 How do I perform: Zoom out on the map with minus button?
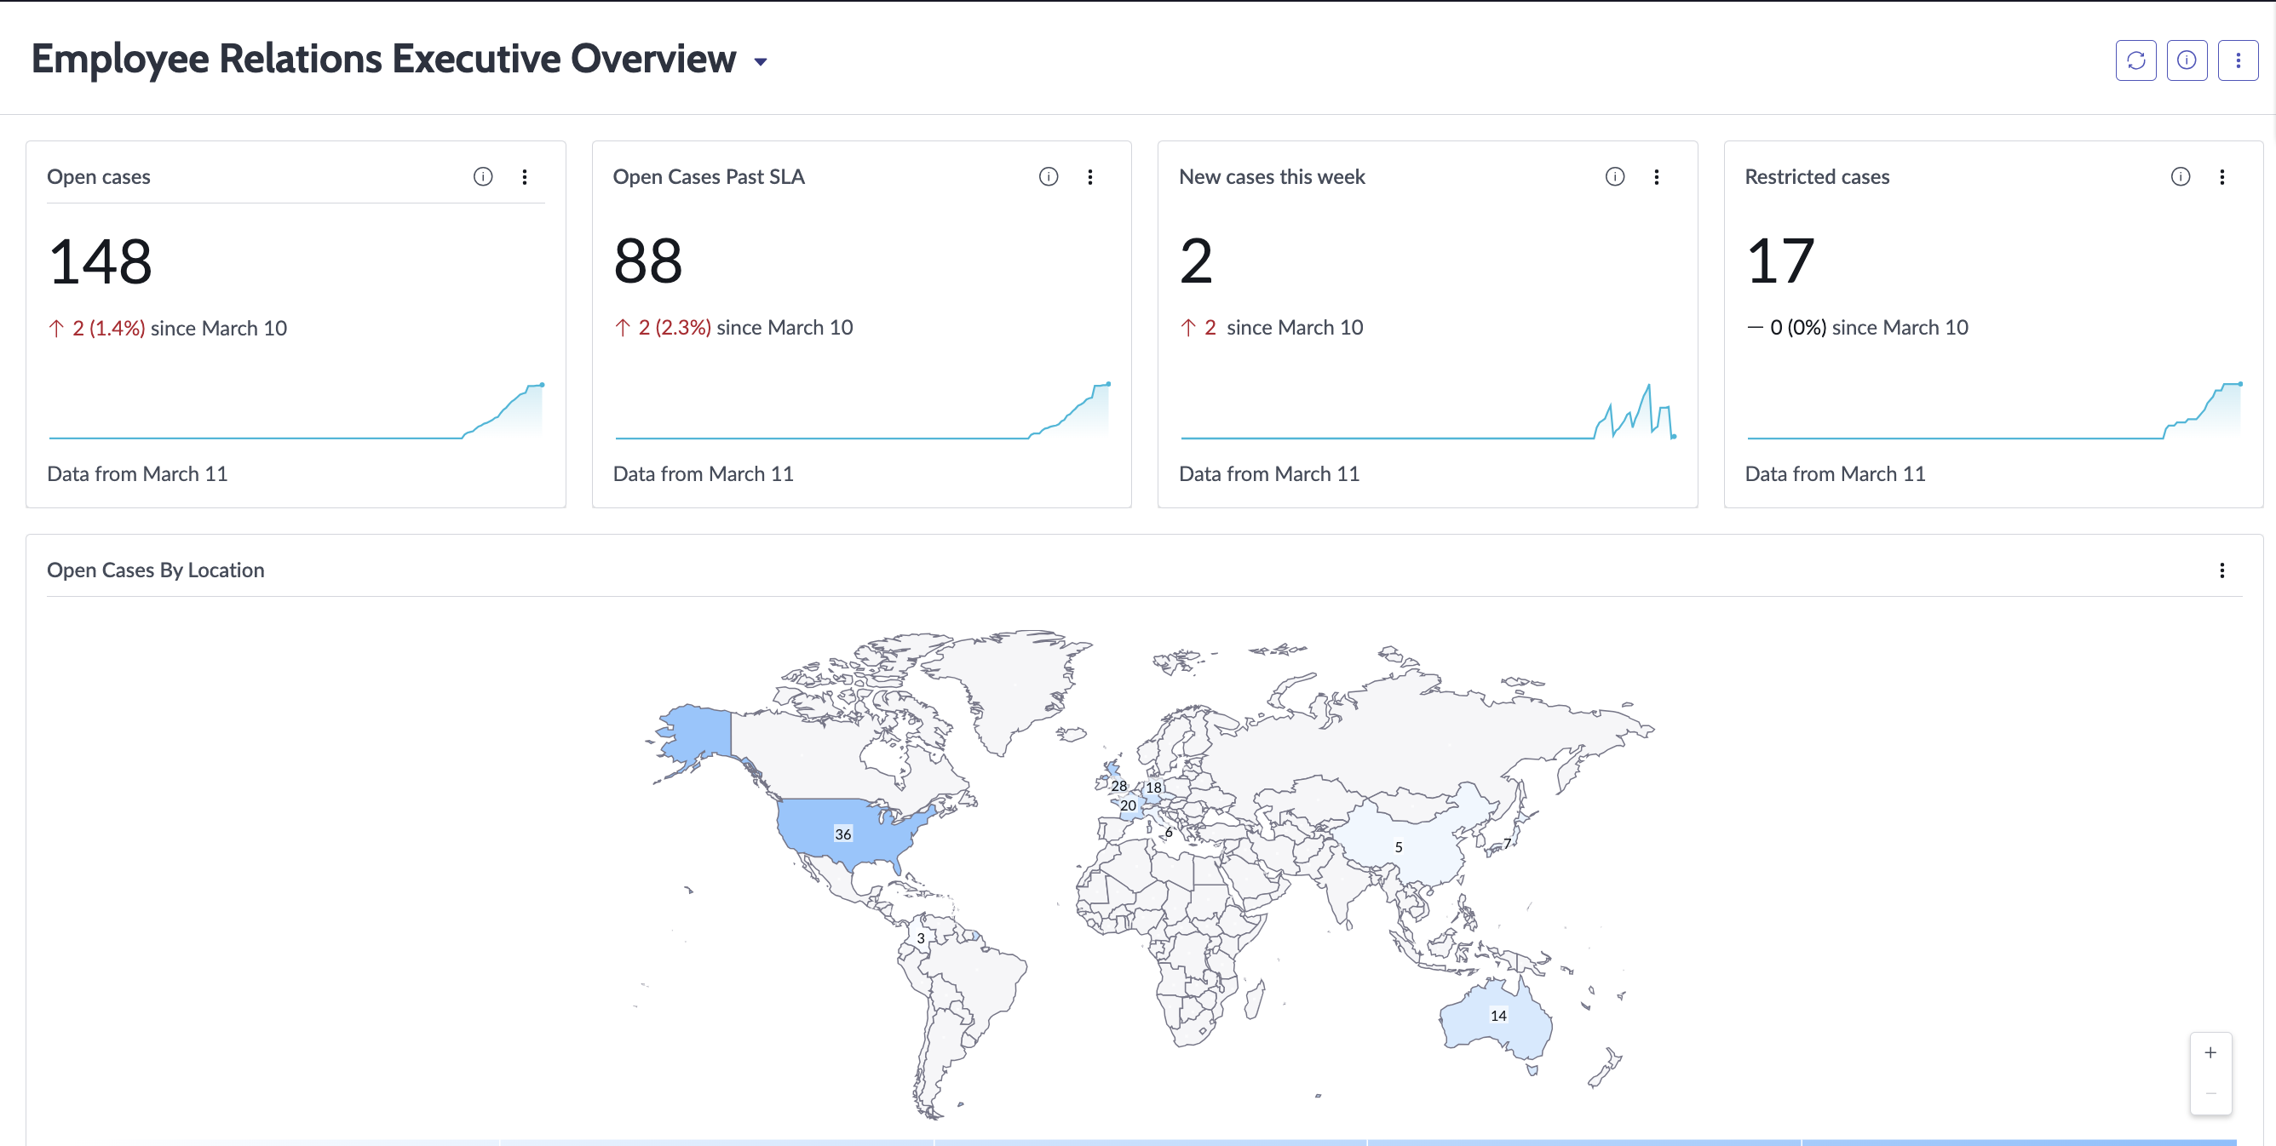(x=2210, y=1093)
